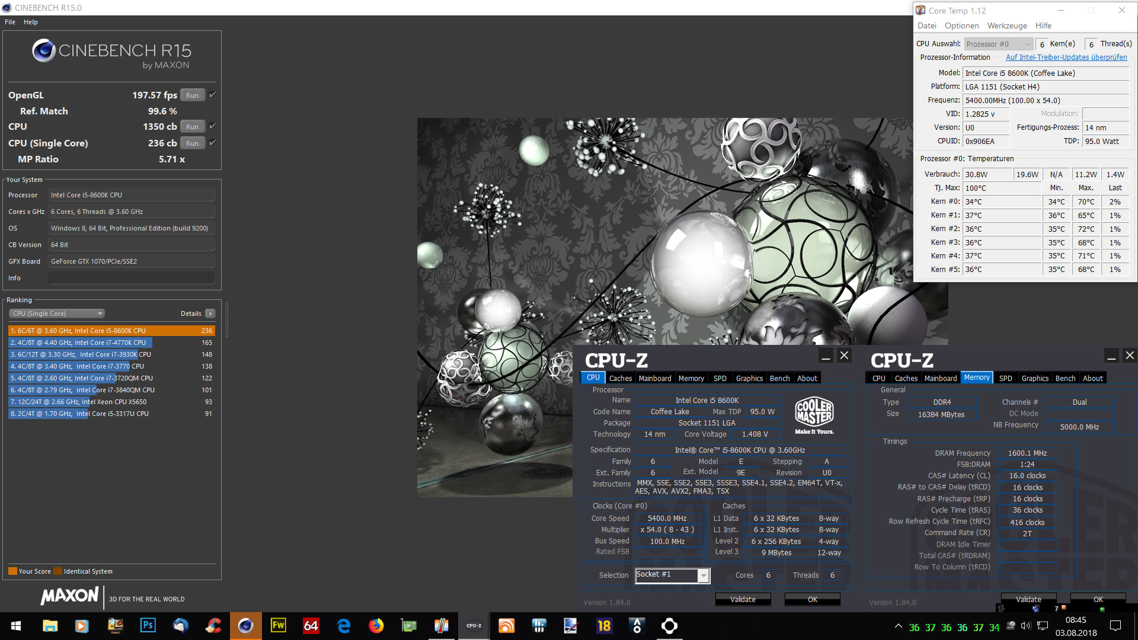Select the i7-4770K ranking bar

(81, 343)
